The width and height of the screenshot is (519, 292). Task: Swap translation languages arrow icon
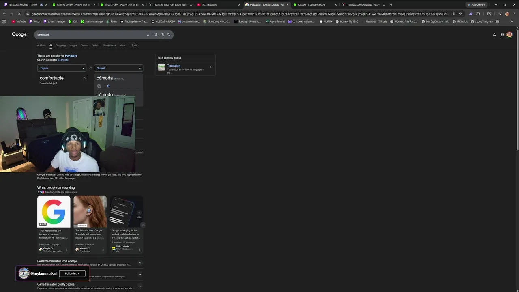90,68
